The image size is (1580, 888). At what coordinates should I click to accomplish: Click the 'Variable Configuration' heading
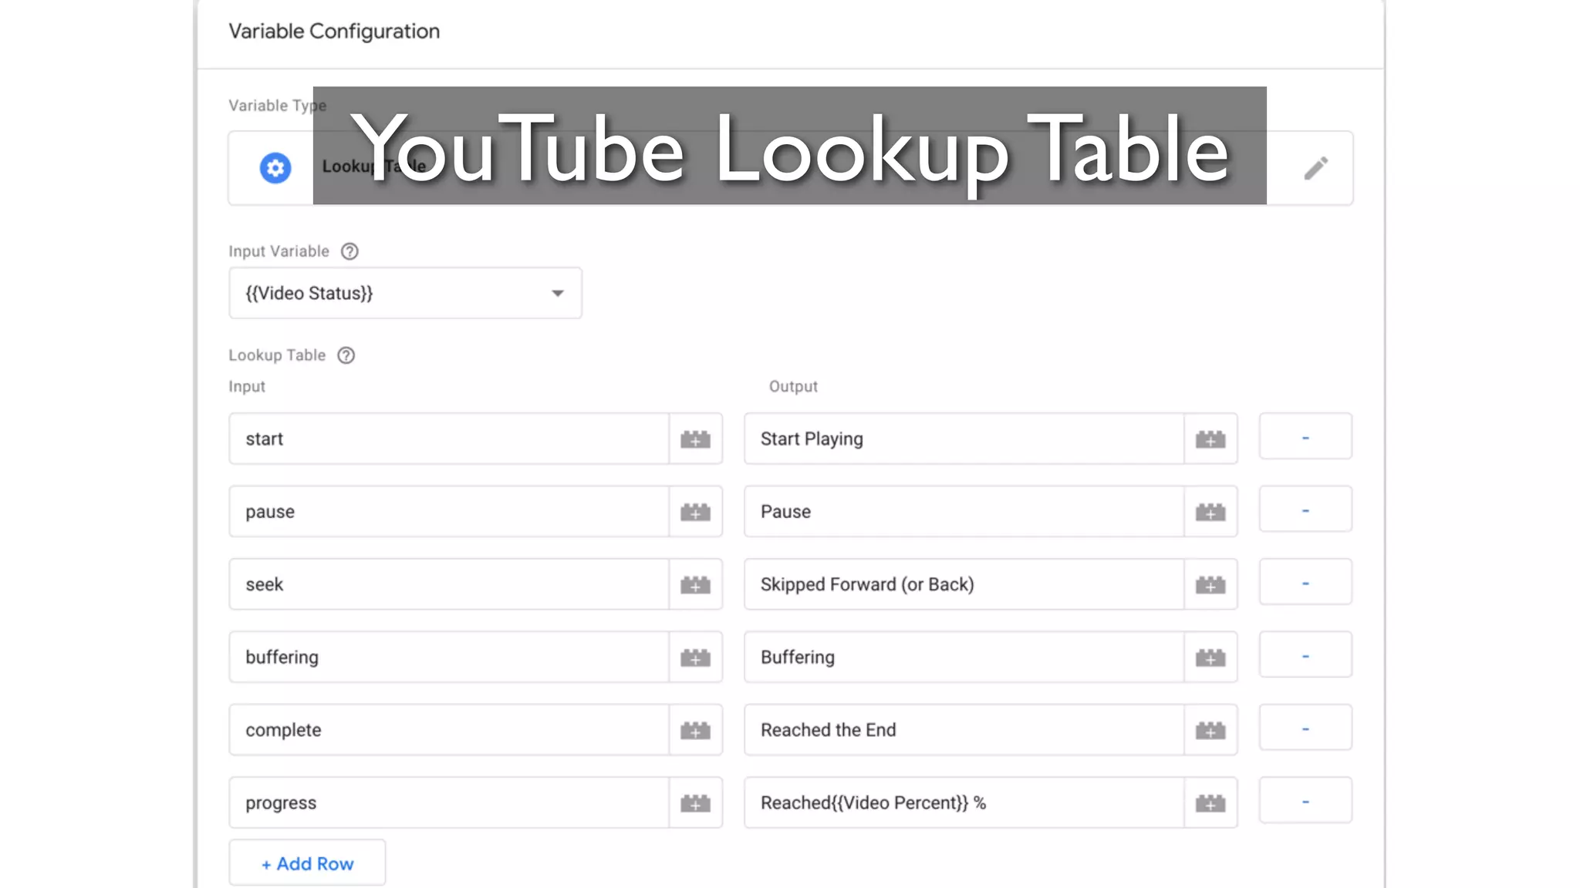pyautogui.click(x=334, y=32)
